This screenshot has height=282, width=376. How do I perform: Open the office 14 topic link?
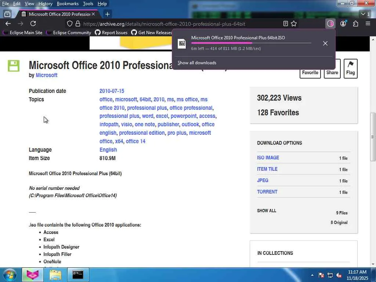[135, 141]
